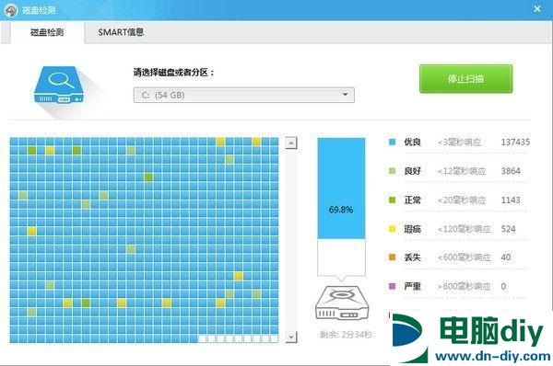Image resolution: width=553 pixels, height=366 pixels.
Task: Open the C: (54 GB) disk dropdown
Action: pyautogui.click(x=243, y=95)
